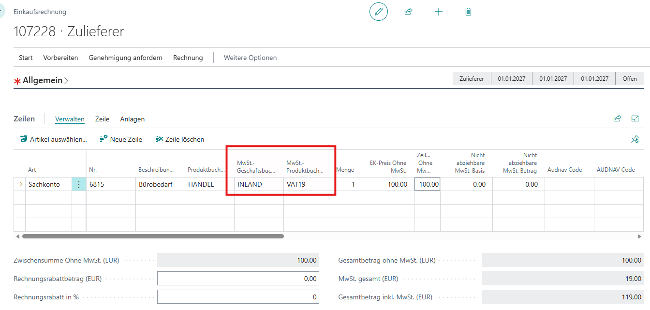Switch to the Anlagen tab
The image size is (650, 310).
(x=133, y=119)
